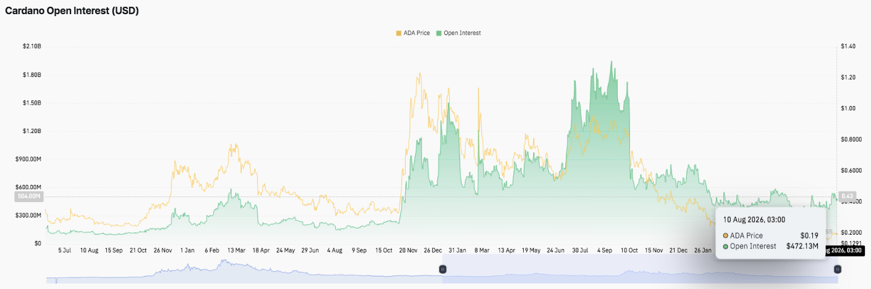Screen dimensions: 871x289
Task: Click the '5 Jul' x-axis label
Action: coord(64,251)
